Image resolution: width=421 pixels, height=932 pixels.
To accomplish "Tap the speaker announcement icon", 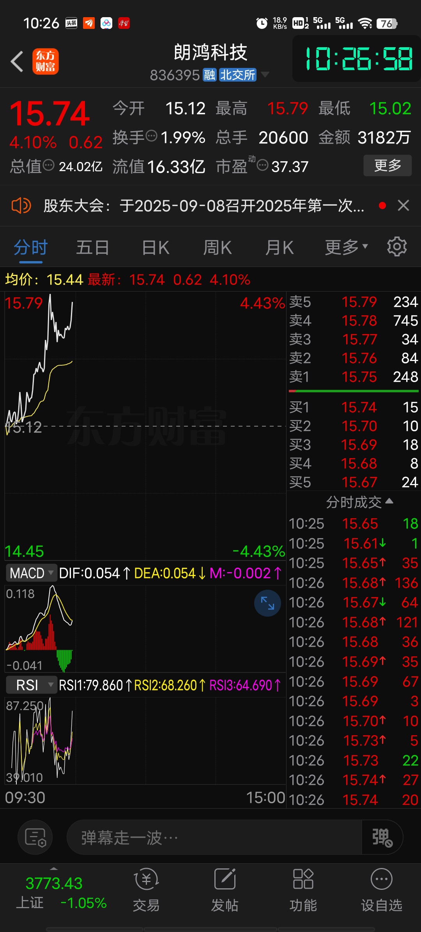I will [x=21, y=205].
